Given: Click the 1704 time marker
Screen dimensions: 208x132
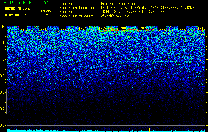Looking at the screenshot, I should tap(83, 28).
